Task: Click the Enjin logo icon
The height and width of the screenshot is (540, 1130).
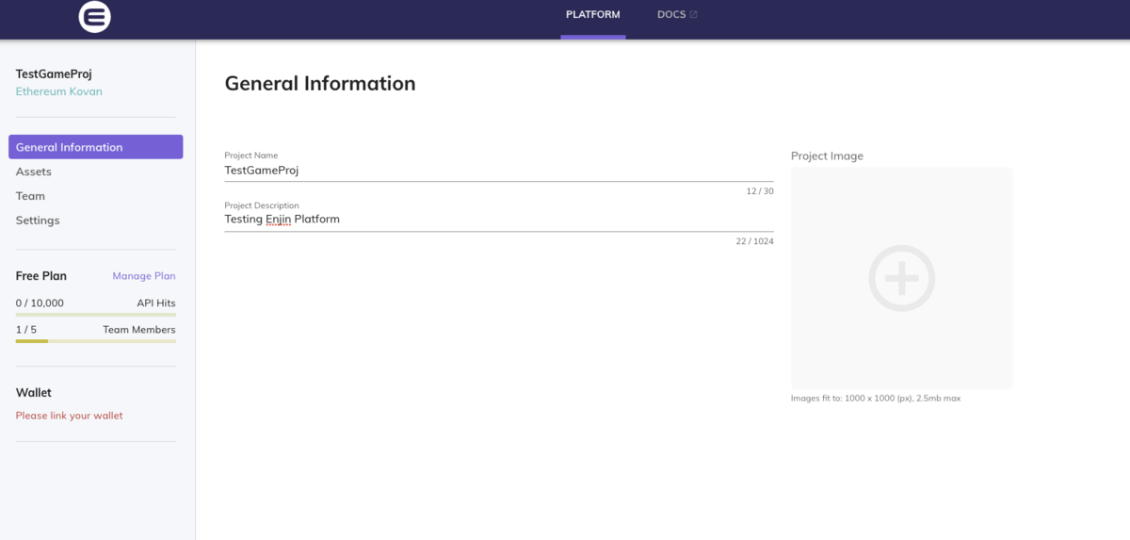Action: (x=95, y=17)
